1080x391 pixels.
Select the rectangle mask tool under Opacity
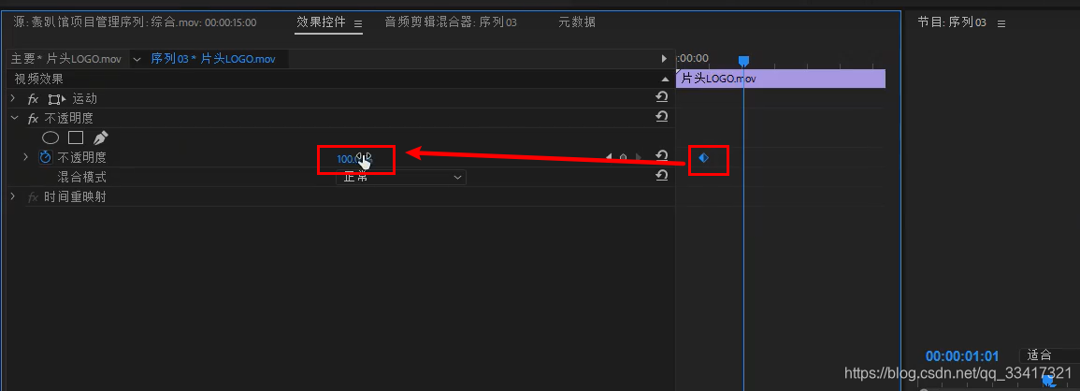click(x=76, y=138)
